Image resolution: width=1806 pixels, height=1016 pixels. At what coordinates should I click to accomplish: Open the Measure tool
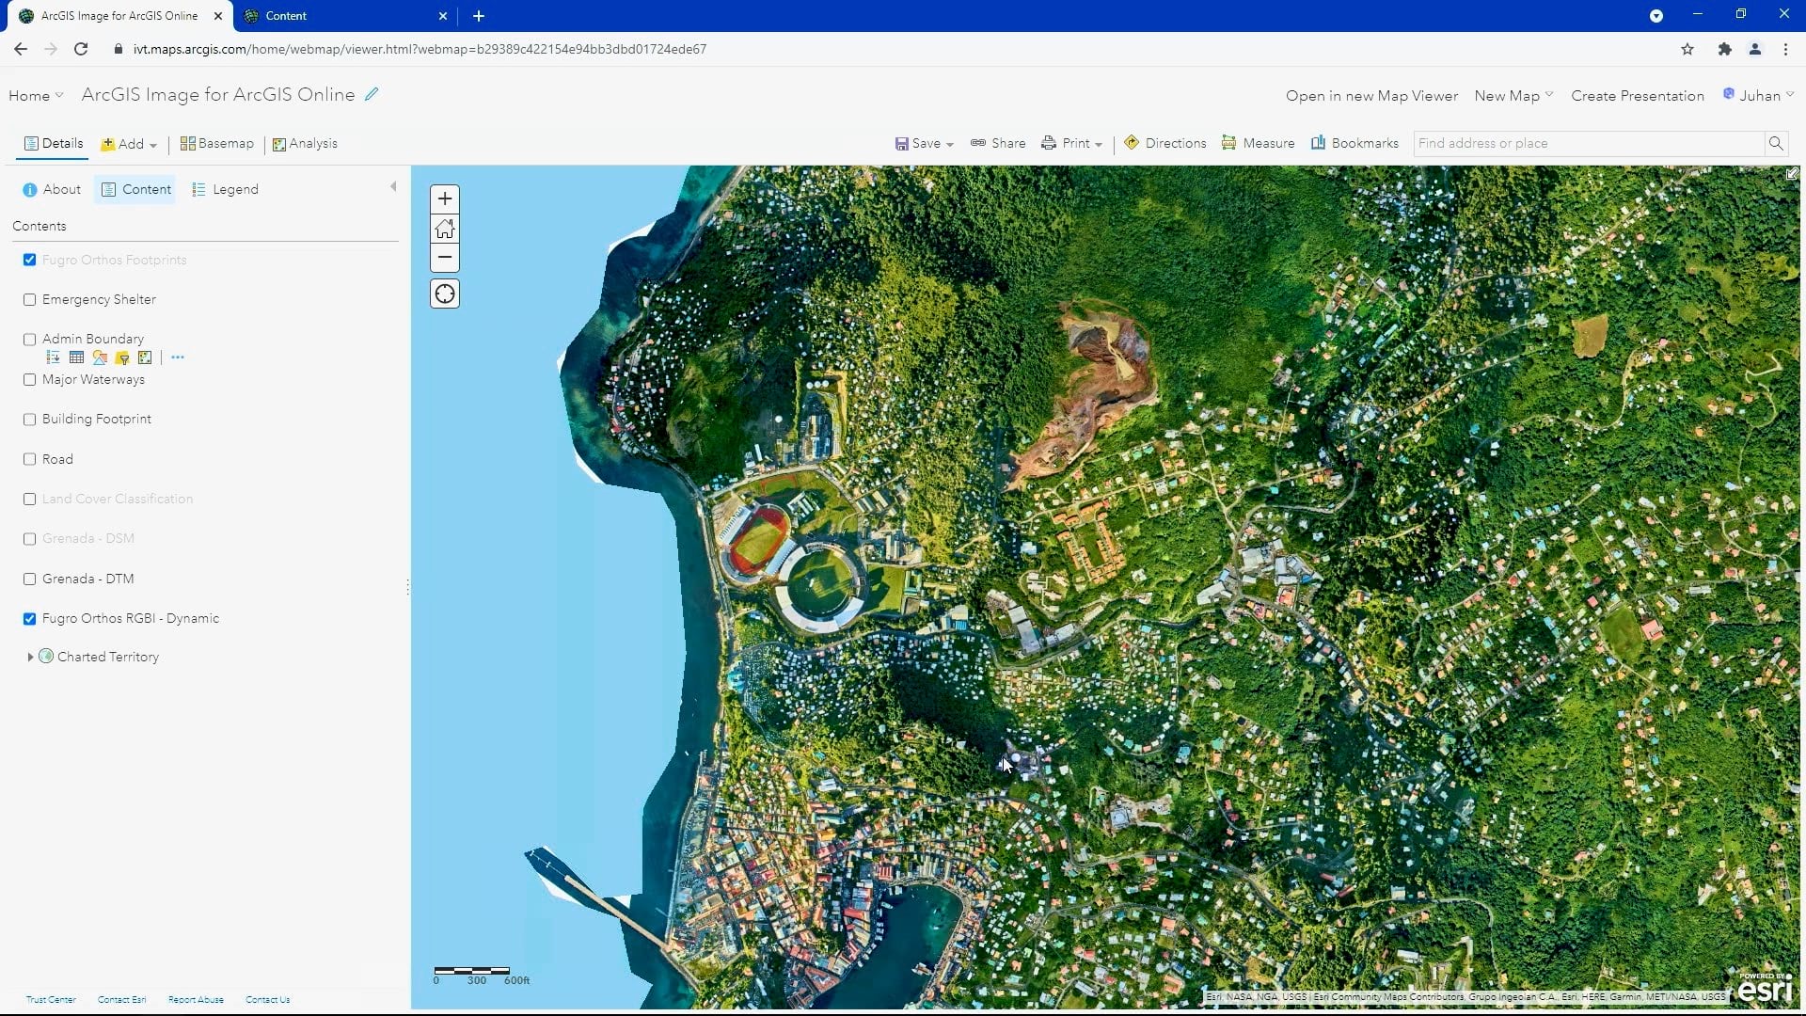coord(1258,143)
